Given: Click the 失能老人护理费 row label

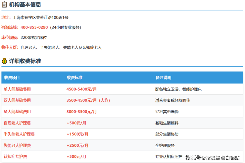Looking at the screenshot, I should click(17, 145).
